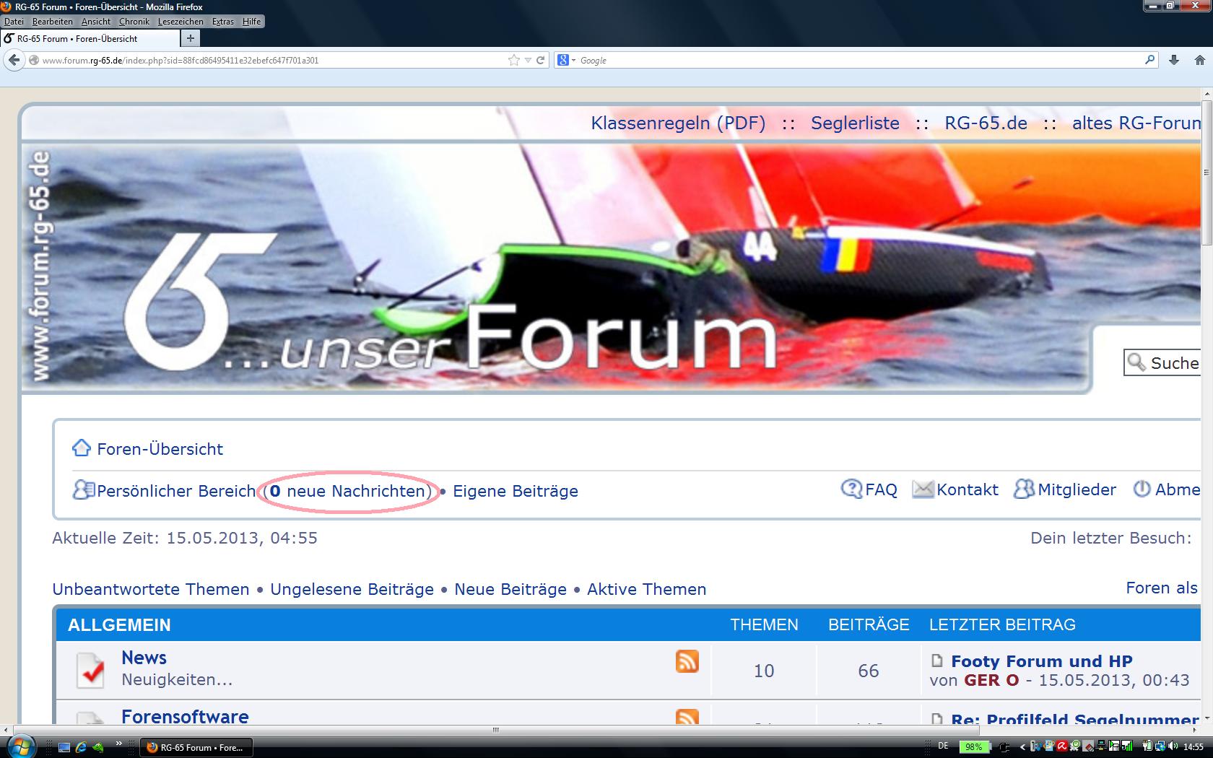Open the Ungelesene Beiträge link
This screenshot has height=758, width=1213.
point(352,589)
